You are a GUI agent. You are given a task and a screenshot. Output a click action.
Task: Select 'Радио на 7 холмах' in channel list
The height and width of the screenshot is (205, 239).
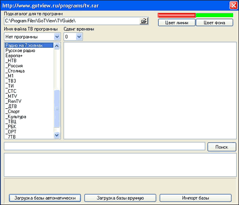click(x=29, y=45)
